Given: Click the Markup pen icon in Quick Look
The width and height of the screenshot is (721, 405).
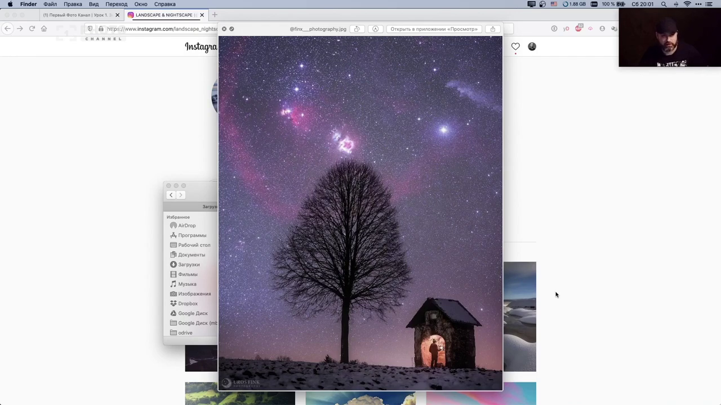Looking at the screenshot, I should click(x=375, y=29).
